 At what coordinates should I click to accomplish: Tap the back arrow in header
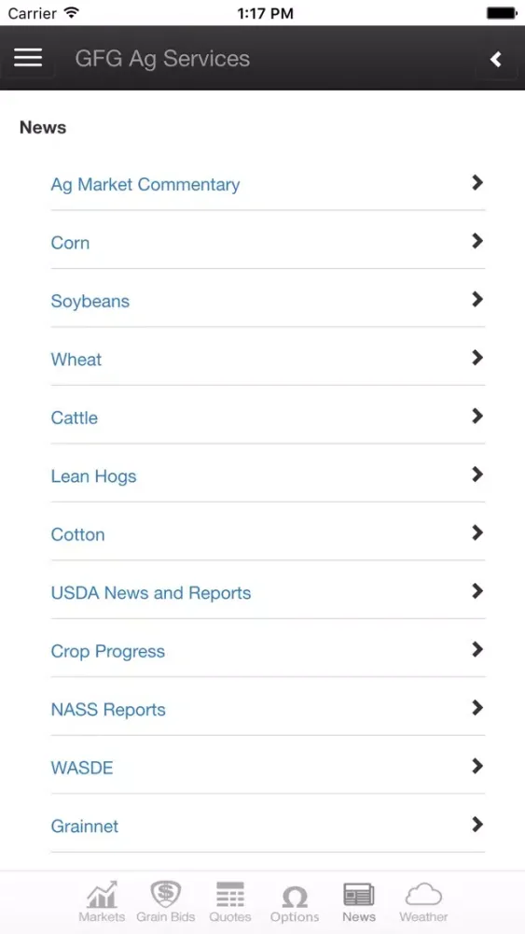pyautogui.click(x=496, y=59)
